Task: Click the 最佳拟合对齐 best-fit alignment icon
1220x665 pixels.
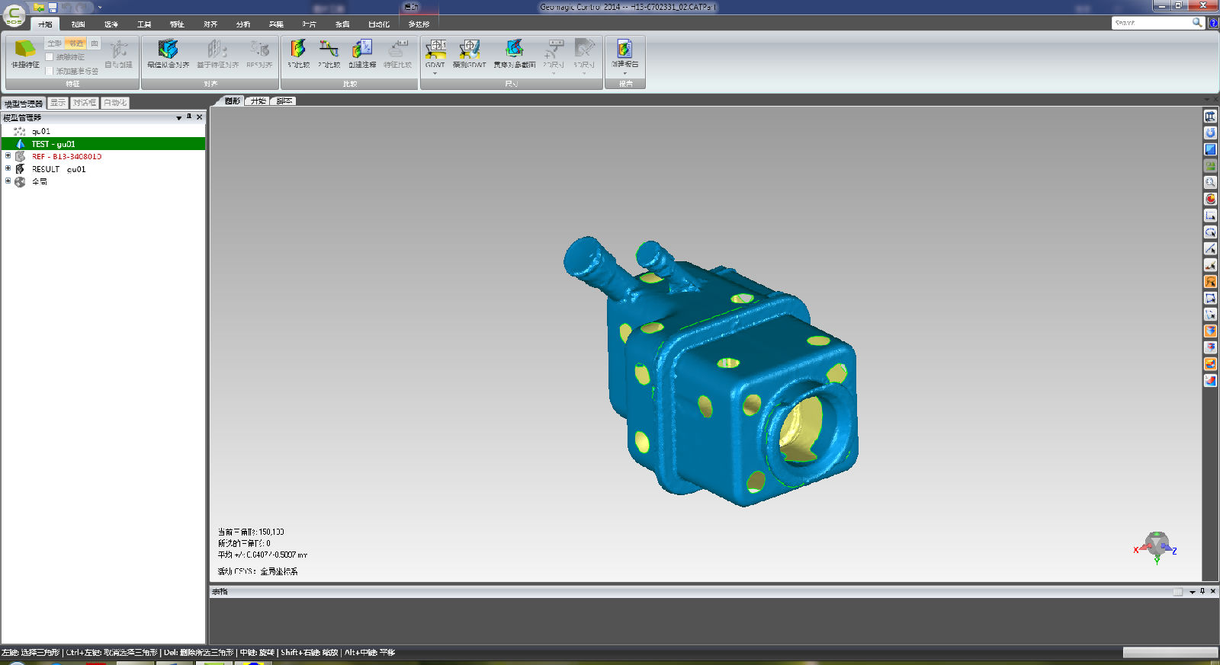Action: (168, 52)
